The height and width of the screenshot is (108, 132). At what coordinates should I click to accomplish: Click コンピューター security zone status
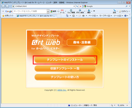[82, 105]
